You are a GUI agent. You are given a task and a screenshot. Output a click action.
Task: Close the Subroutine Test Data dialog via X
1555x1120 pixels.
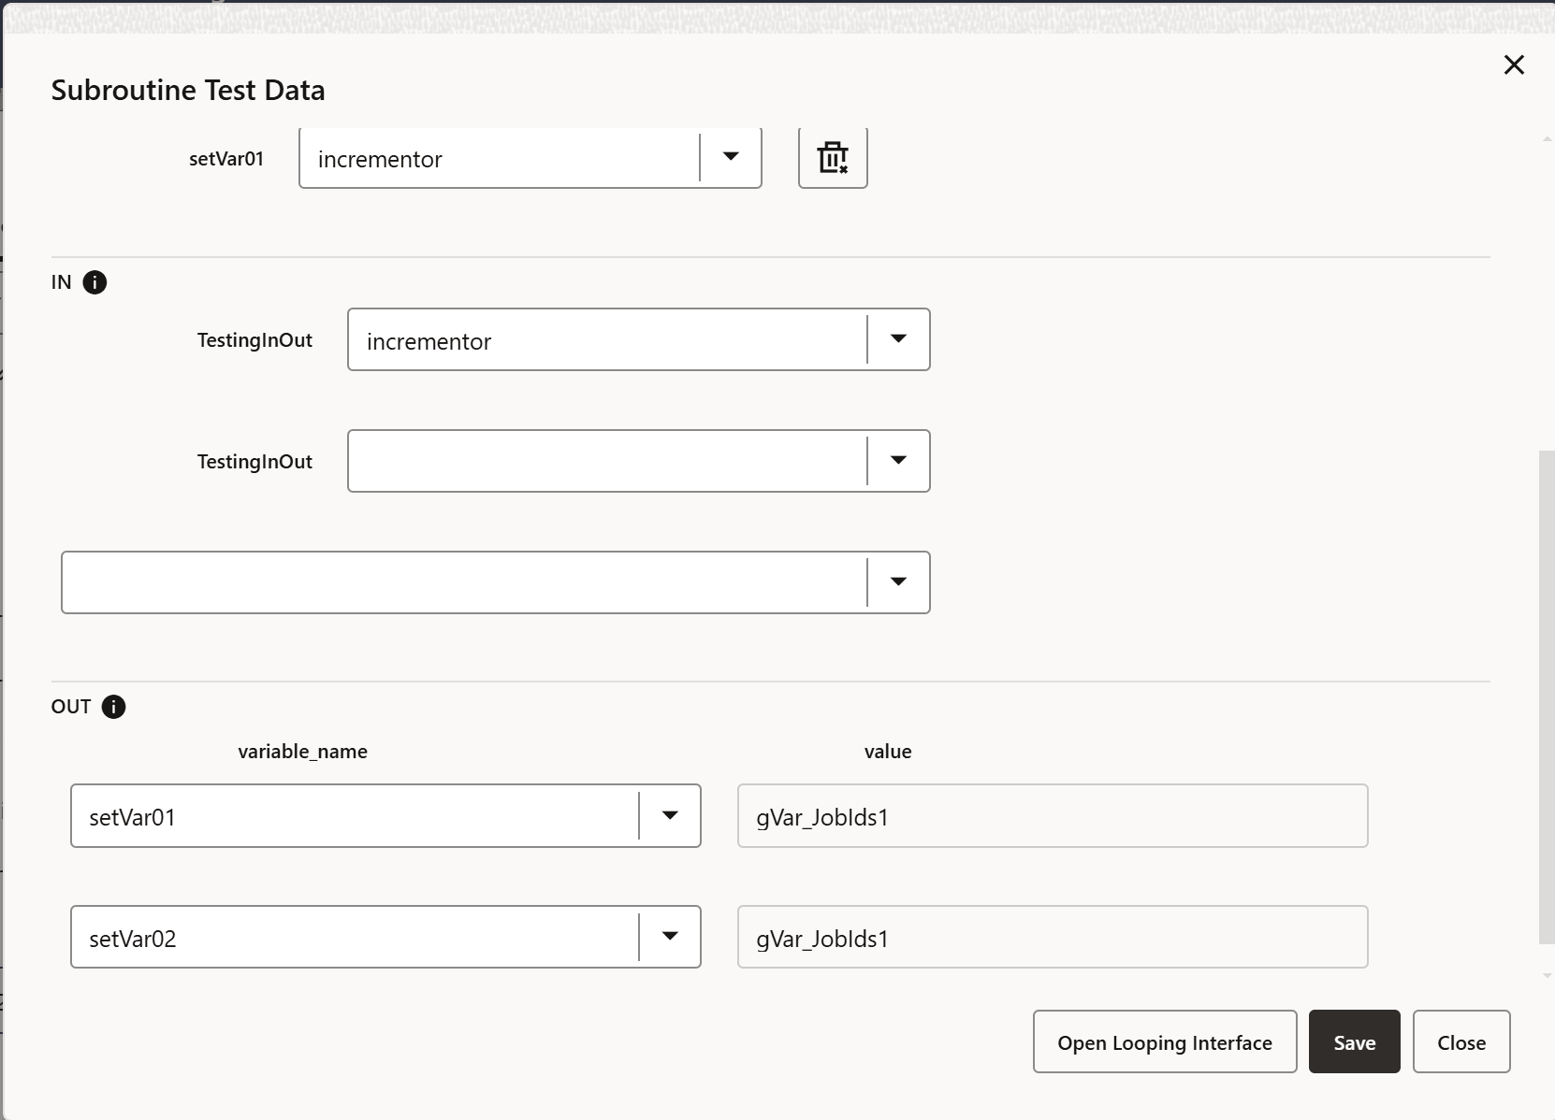1513,65
